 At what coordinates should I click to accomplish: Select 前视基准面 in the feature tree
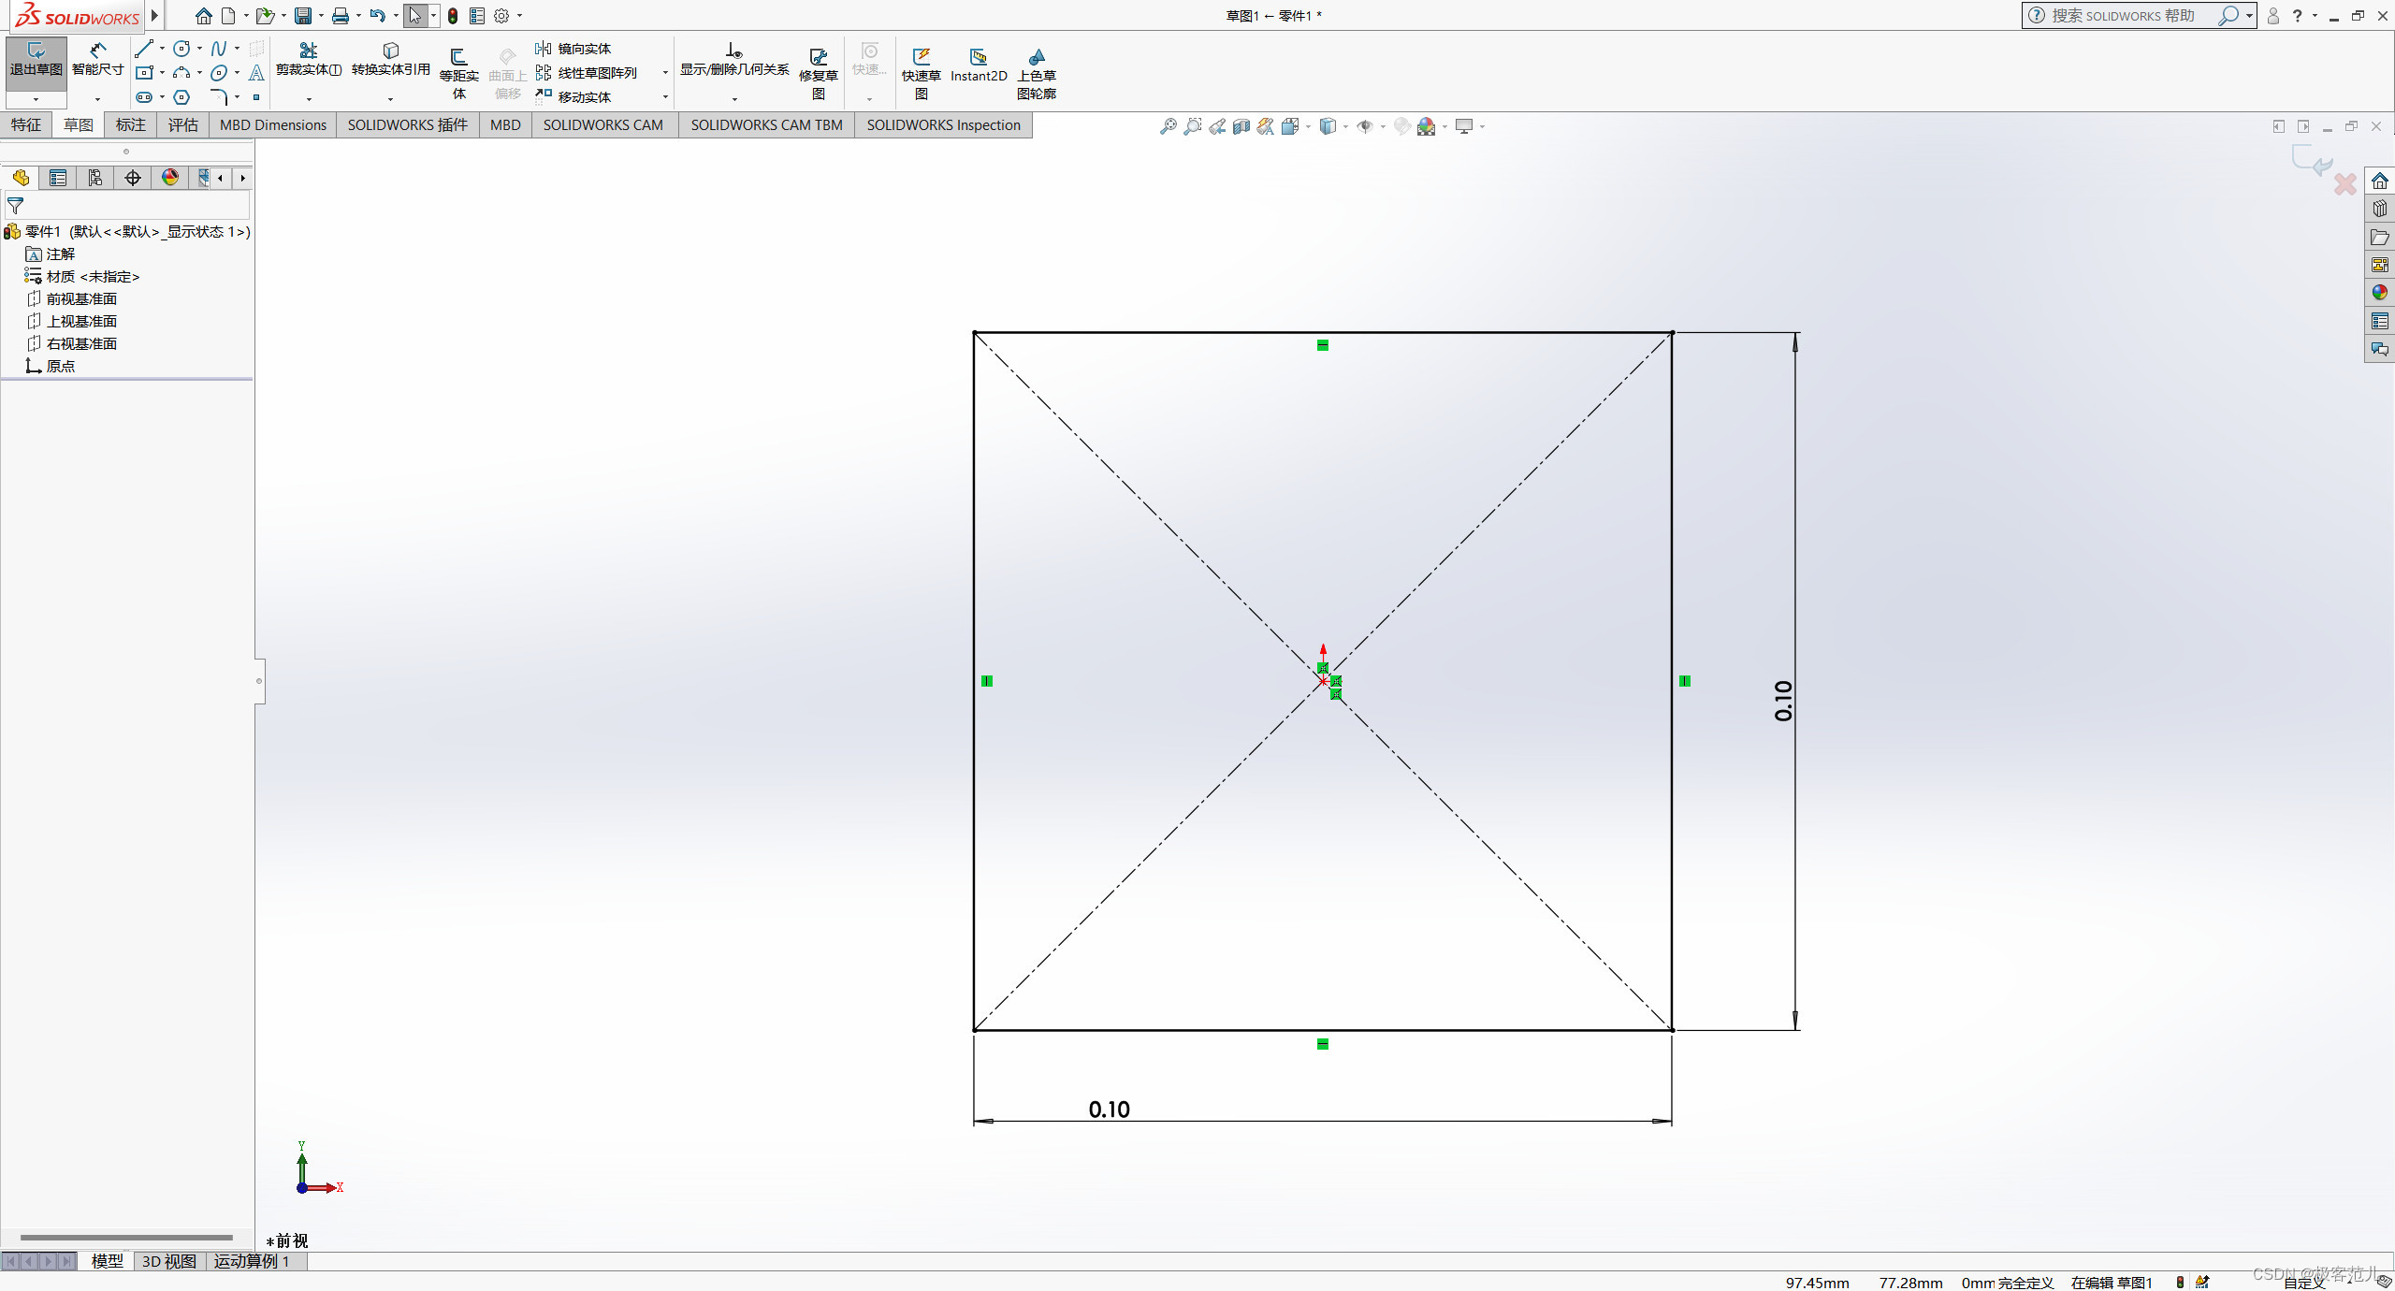click(81, 299)
